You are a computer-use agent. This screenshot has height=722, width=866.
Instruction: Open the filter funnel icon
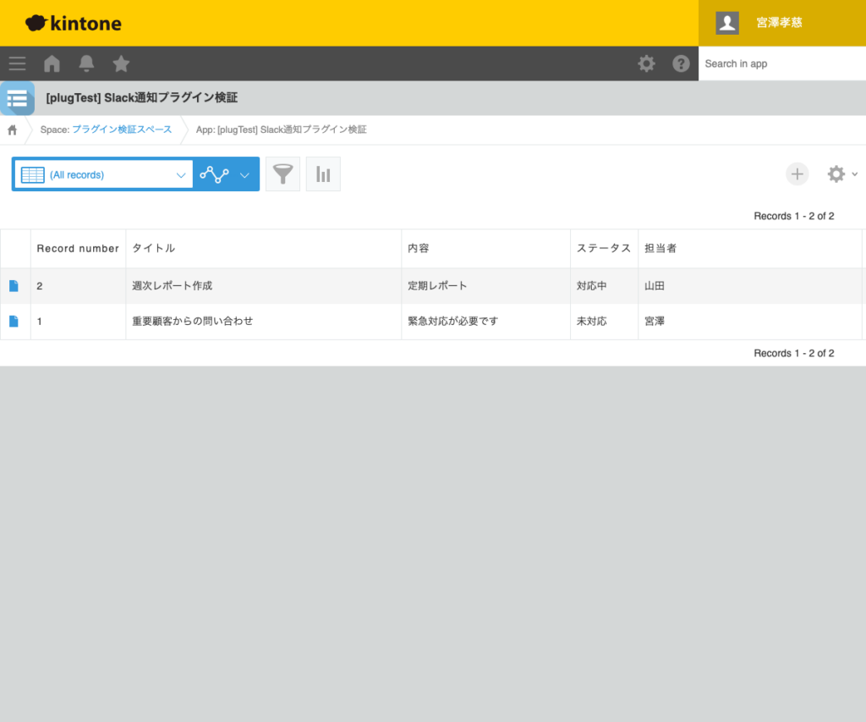[x=282, y=174]
